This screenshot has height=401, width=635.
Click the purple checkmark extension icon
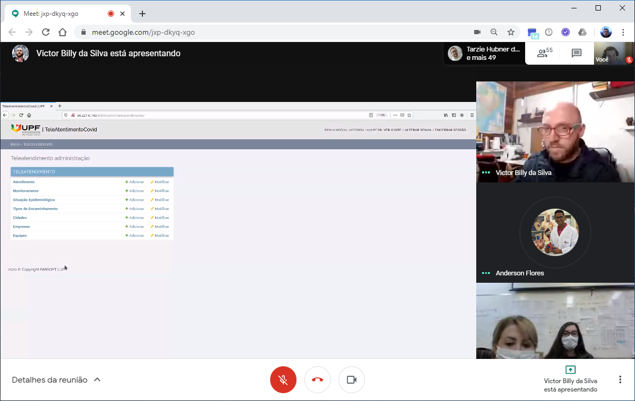click(x=566, y=32)
